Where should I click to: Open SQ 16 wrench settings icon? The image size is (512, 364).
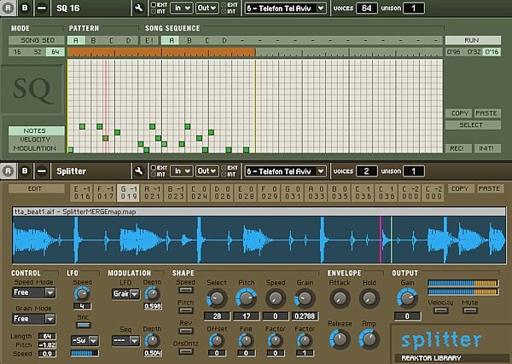tap(139, 8)
